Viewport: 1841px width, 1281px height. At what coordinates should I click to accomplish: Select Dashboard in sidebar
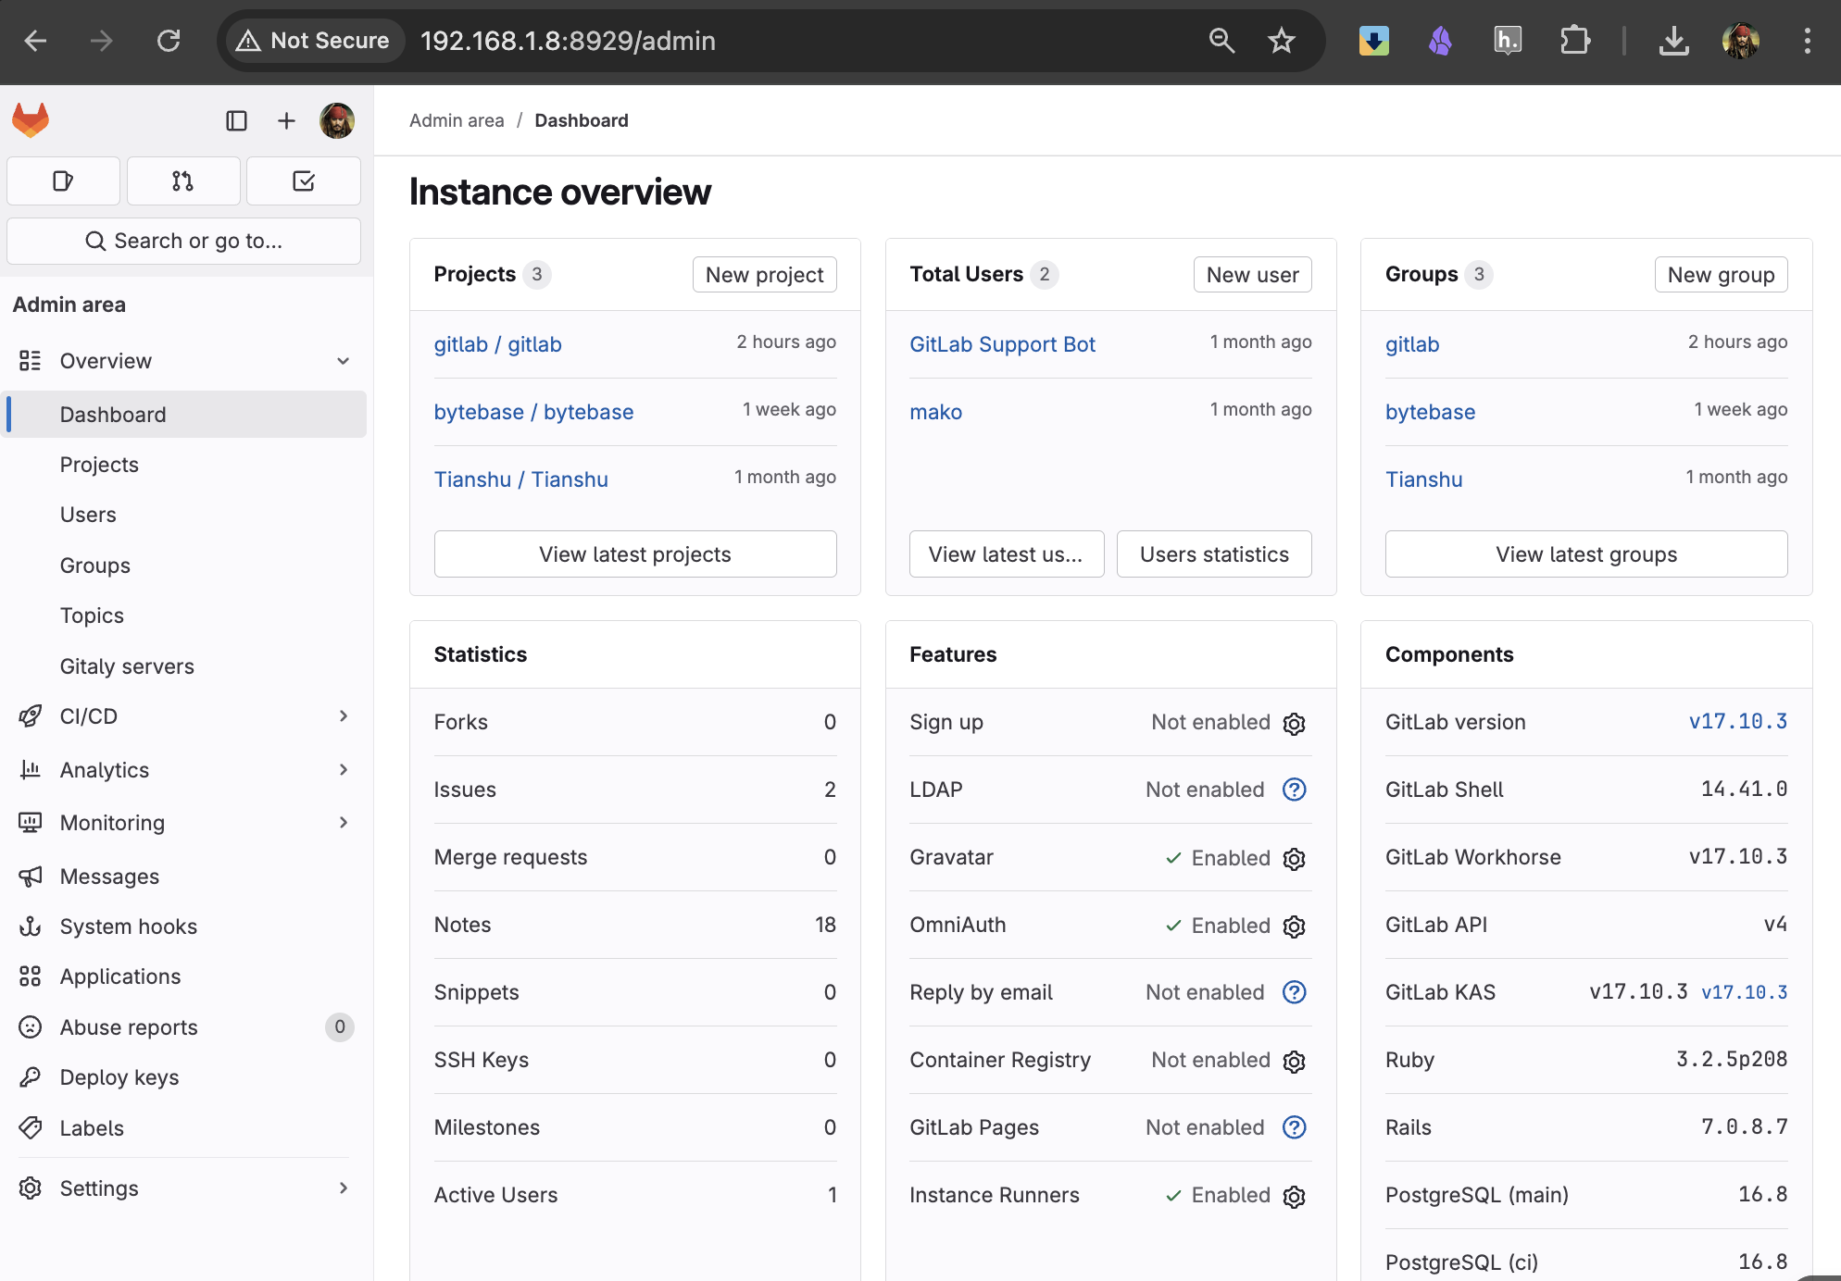coord(185,415)
